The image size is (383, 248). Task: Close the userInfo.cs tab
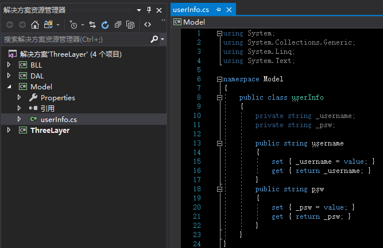pos(229,10)
